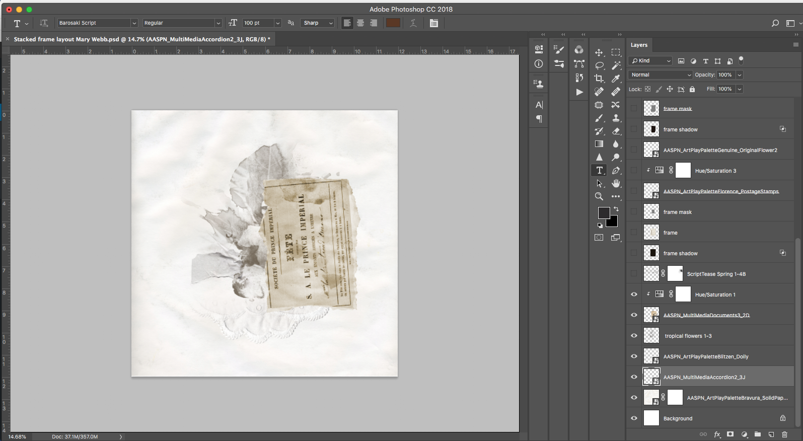Swap foreground and background colors

click(x=616, y=208)
